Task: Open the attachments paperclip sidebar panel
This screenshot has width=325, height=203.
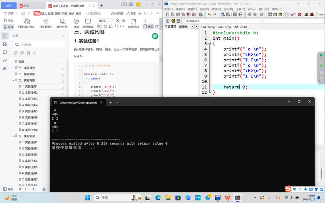Action: click(5, 60)
